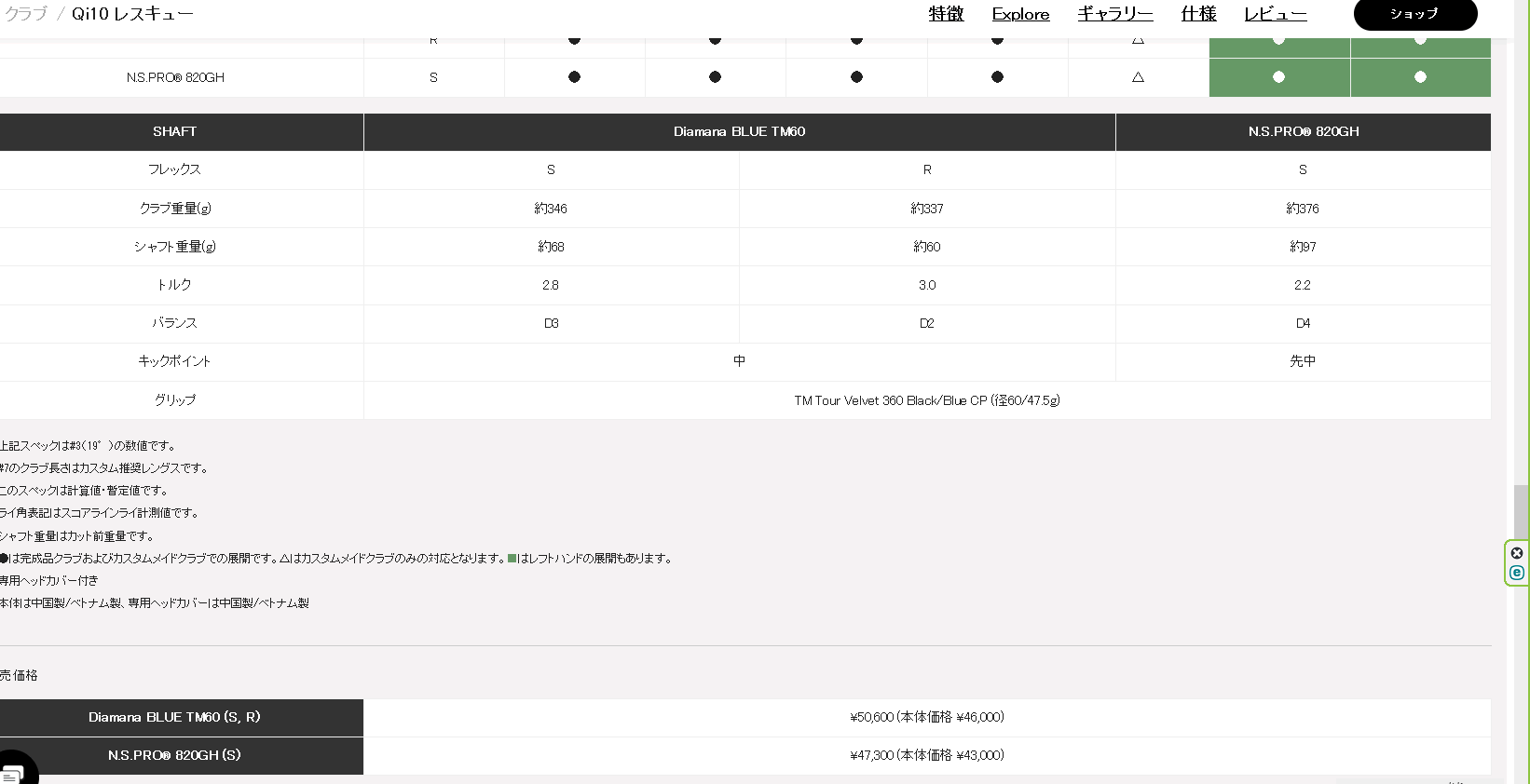Click the triangle mark in N.S.PRO® 820GH row

pyautogui.click(x=1138, y=77)
